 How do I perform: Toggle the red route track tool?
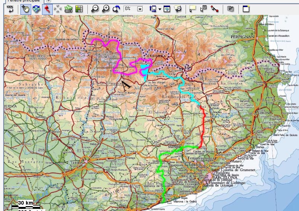click(x=47, y=9)
